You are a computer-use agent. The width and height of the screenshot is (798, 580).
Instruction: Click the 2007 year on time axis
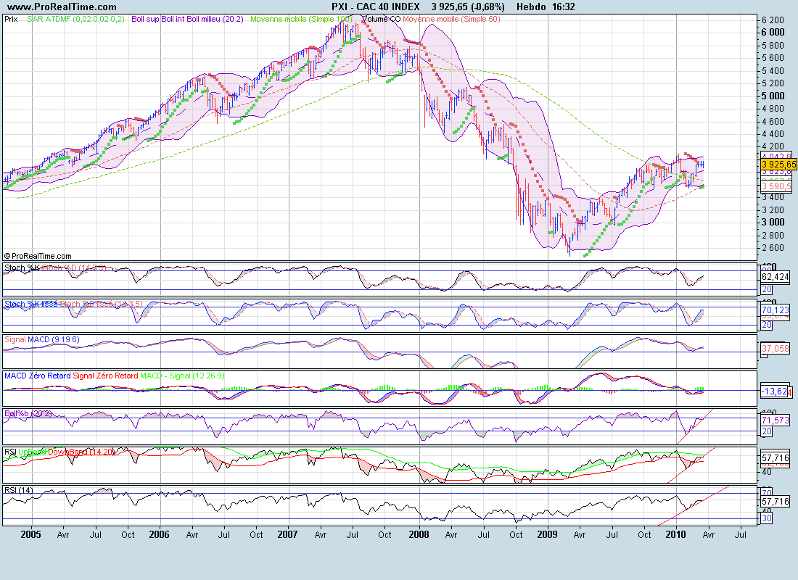pyautogui.click(x=287, y=534)
